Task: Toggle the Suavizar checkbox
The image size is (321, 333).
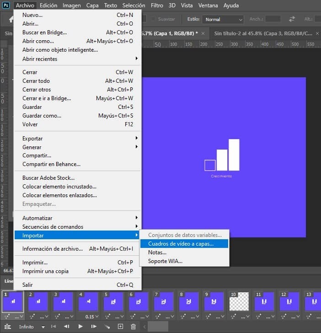Action: pyautogui.click(x=152, y=19)
